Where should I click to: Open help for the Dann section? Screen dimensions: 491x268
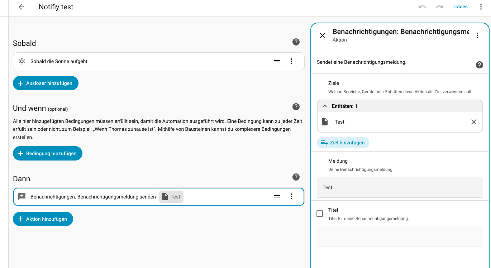click(x=296, y=177)
